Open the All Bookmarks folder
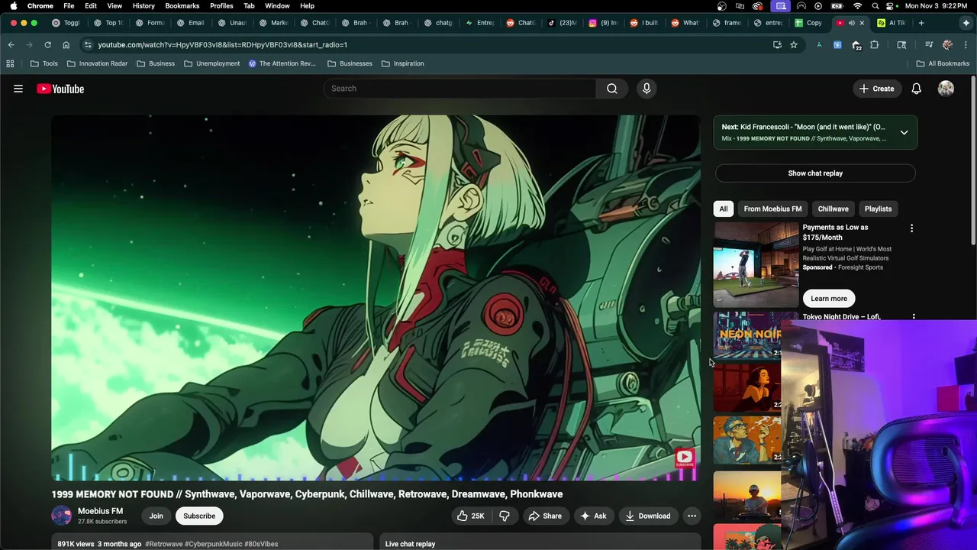This screenshot has width=977, height=550. [943, 63]
